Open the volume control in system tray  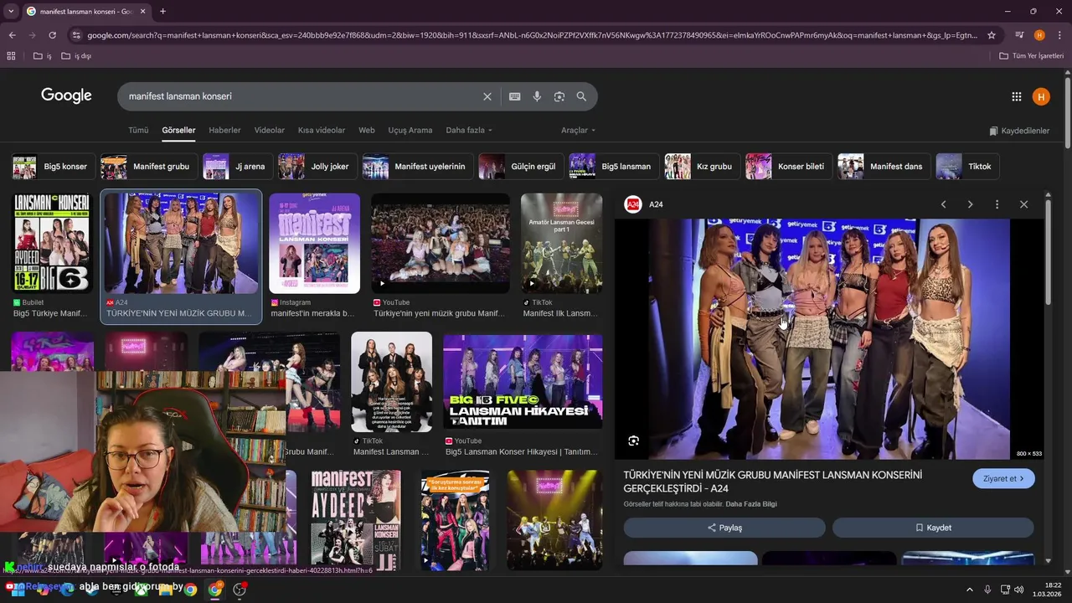(x=1019, y=590)
